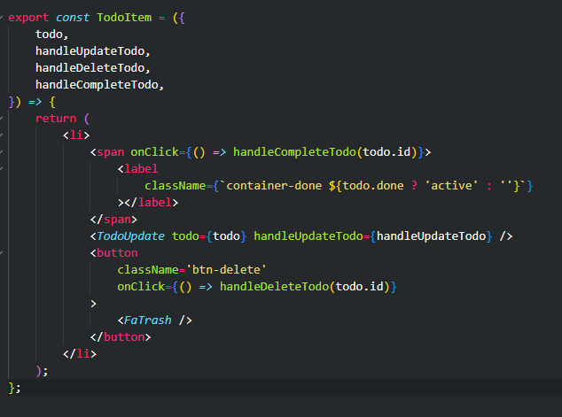This screenshot has height=417, width=562.
Task: Click the closing '</li>' tag
Action: pos(80,354)
